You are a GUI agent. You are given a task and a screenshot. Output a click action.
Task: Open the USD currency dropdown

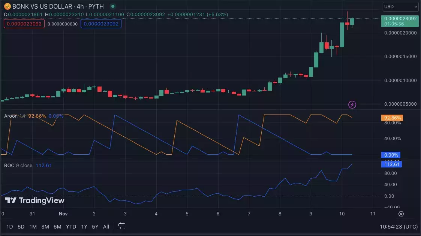pos(400,7)
